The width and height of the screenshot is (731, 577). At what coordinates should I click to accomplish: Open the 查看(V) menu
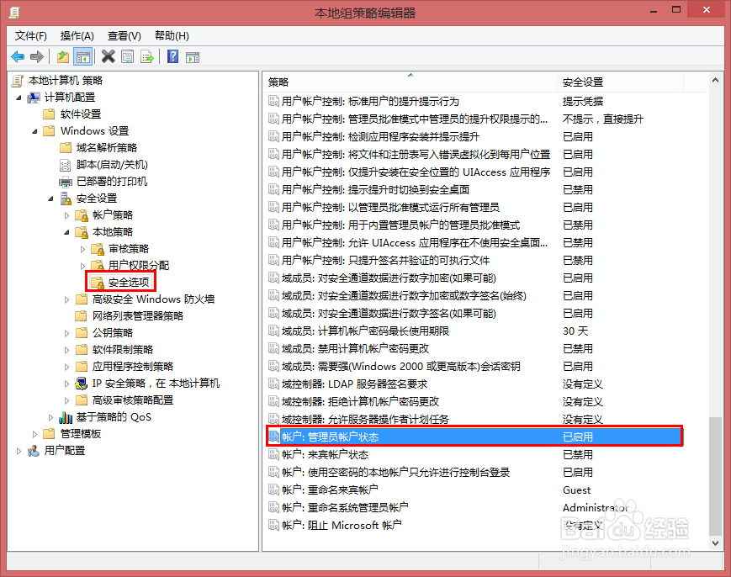tap(123, 35)
